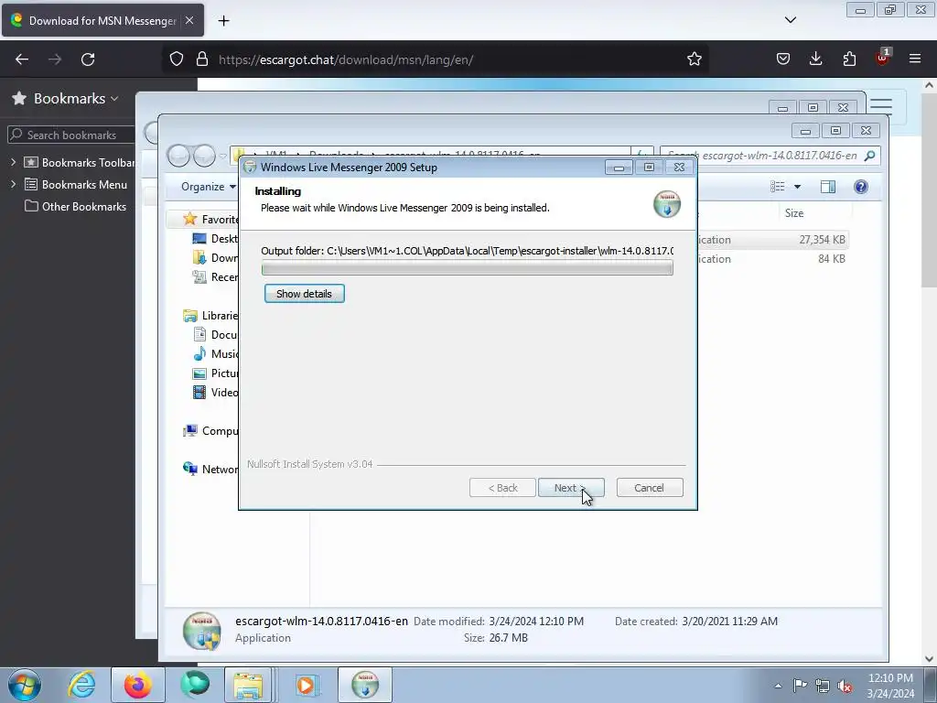Open the Explorer Help icon
937x703 pixels.
tap(860, 187)
